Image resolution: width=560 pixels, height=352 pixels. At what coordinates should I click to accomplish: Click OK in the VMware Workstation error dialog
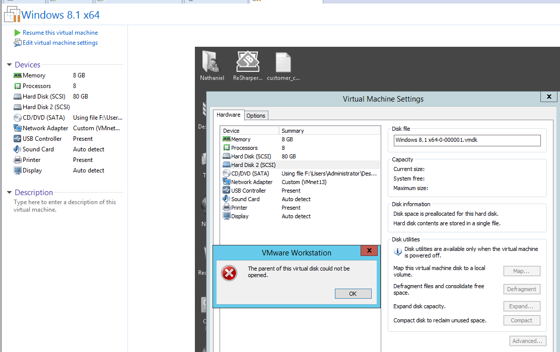[353, 294]
